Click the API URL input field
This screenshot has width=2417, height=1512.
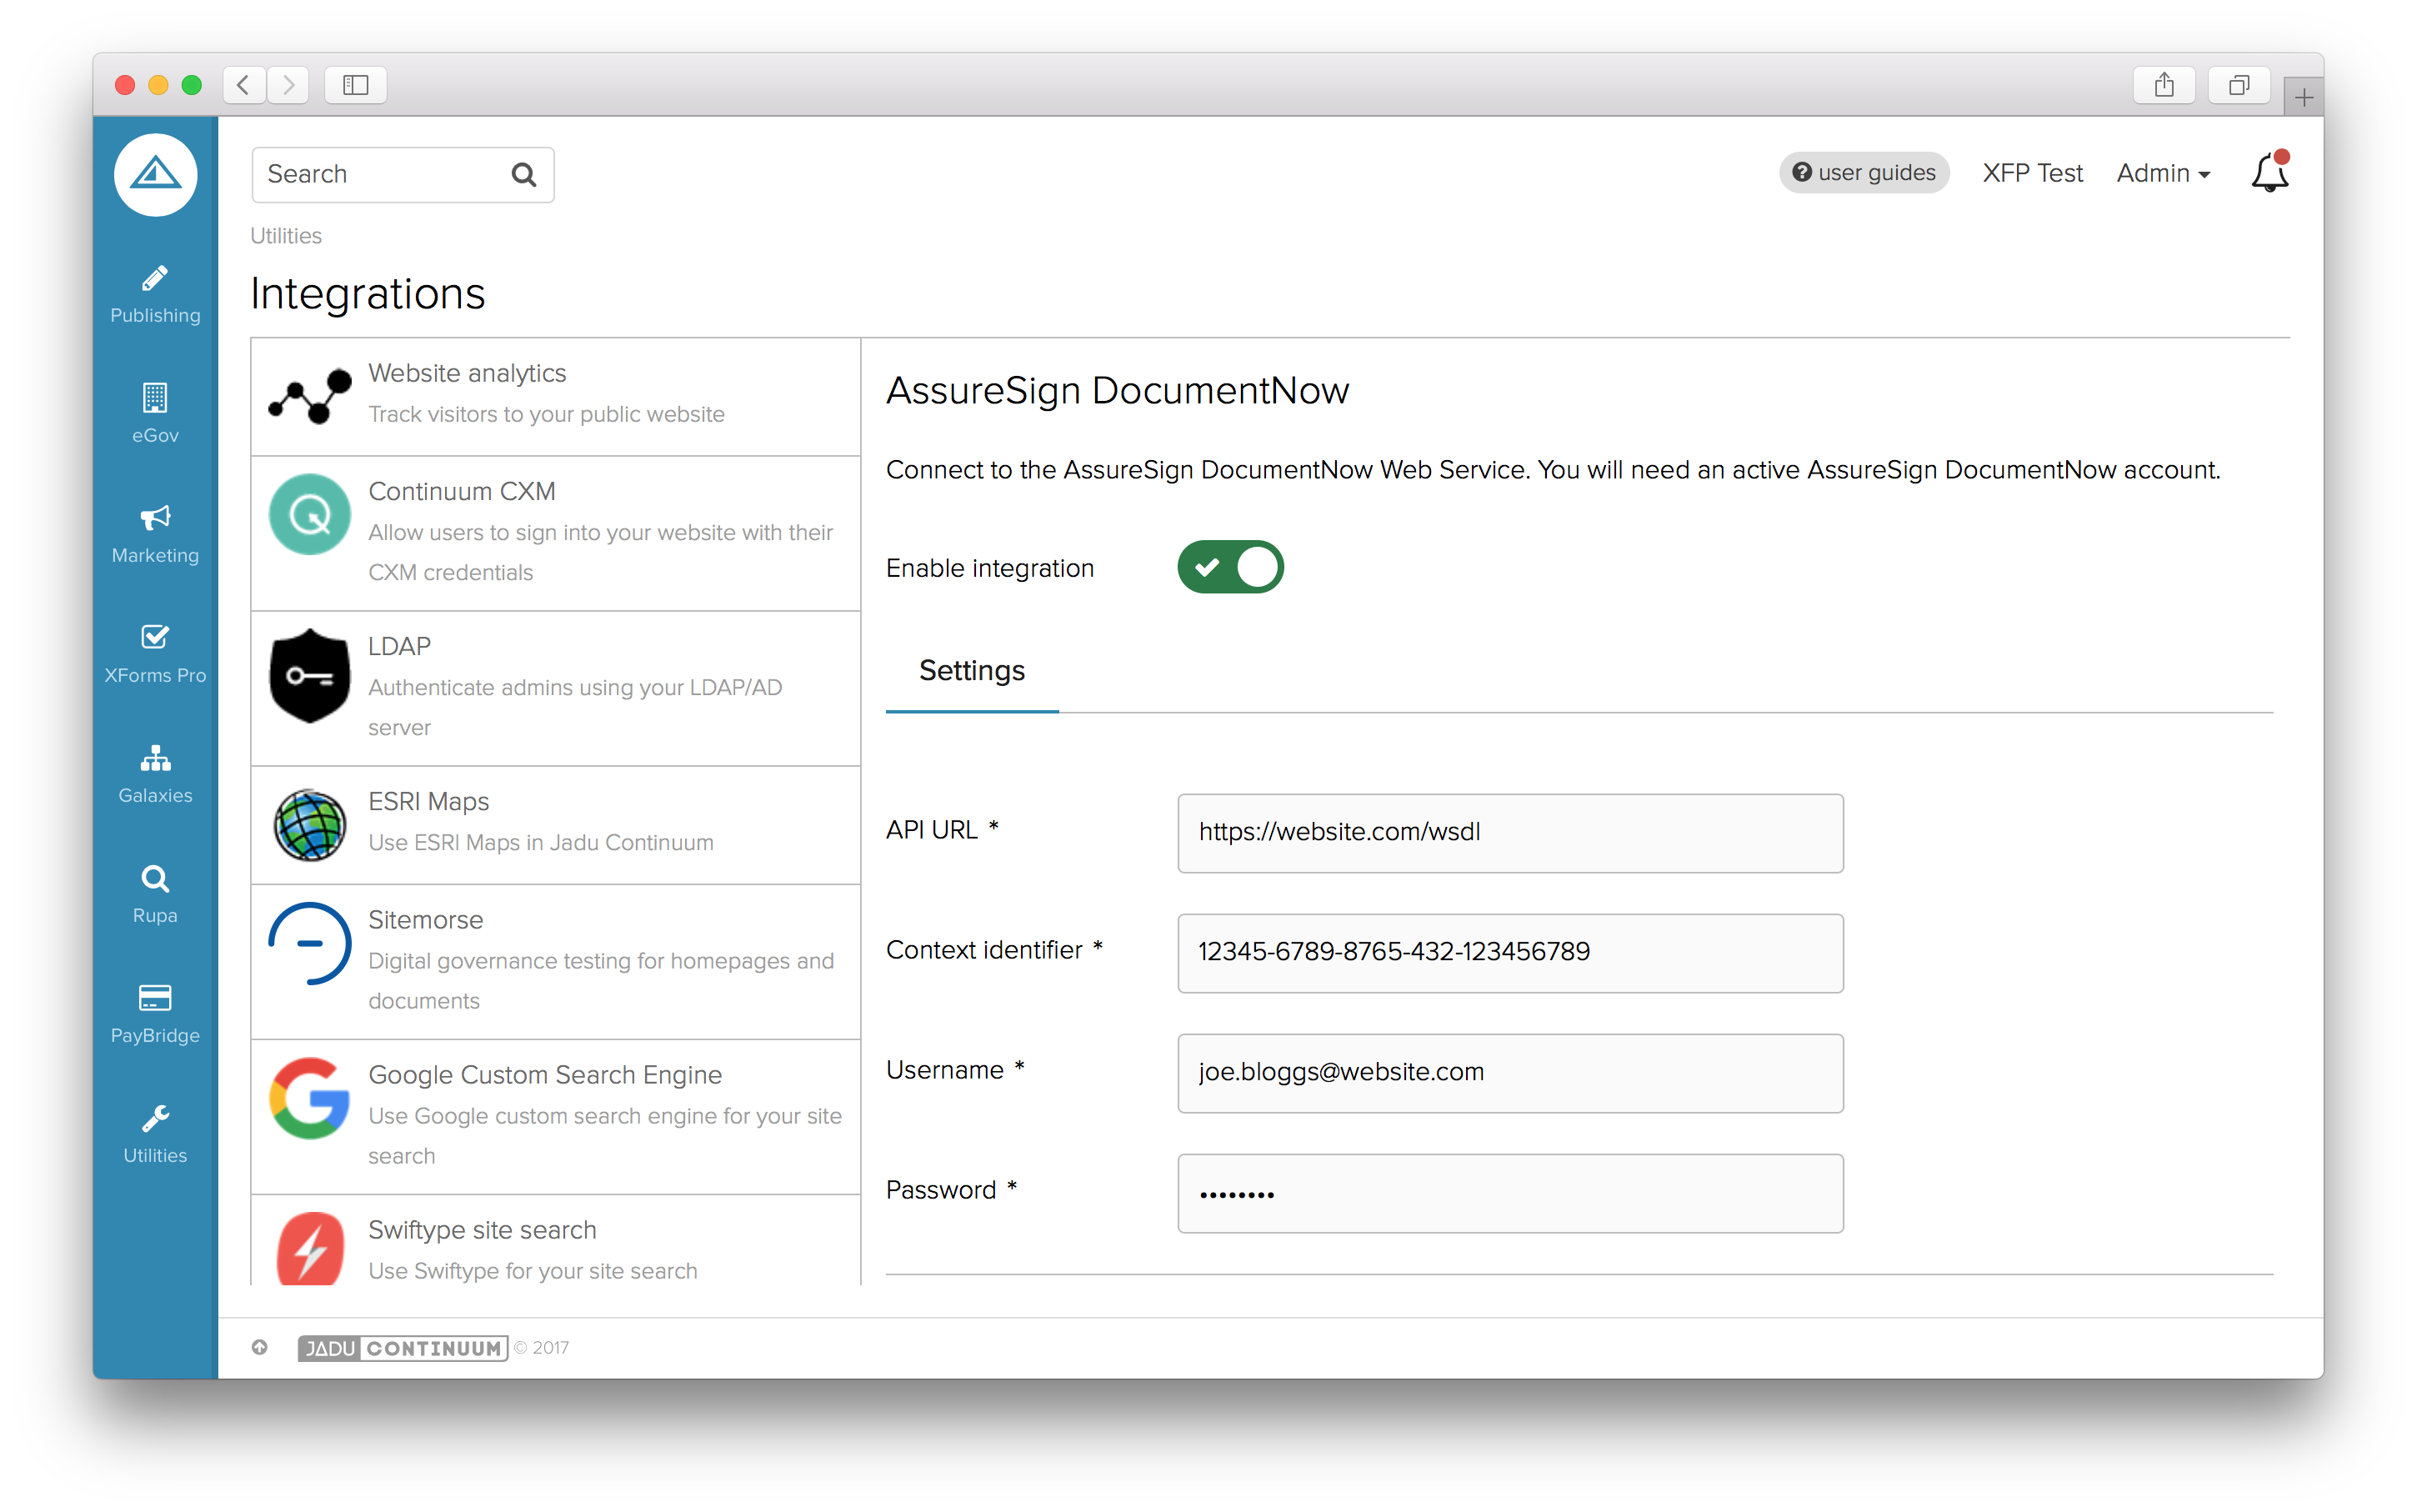(1509, 833)
